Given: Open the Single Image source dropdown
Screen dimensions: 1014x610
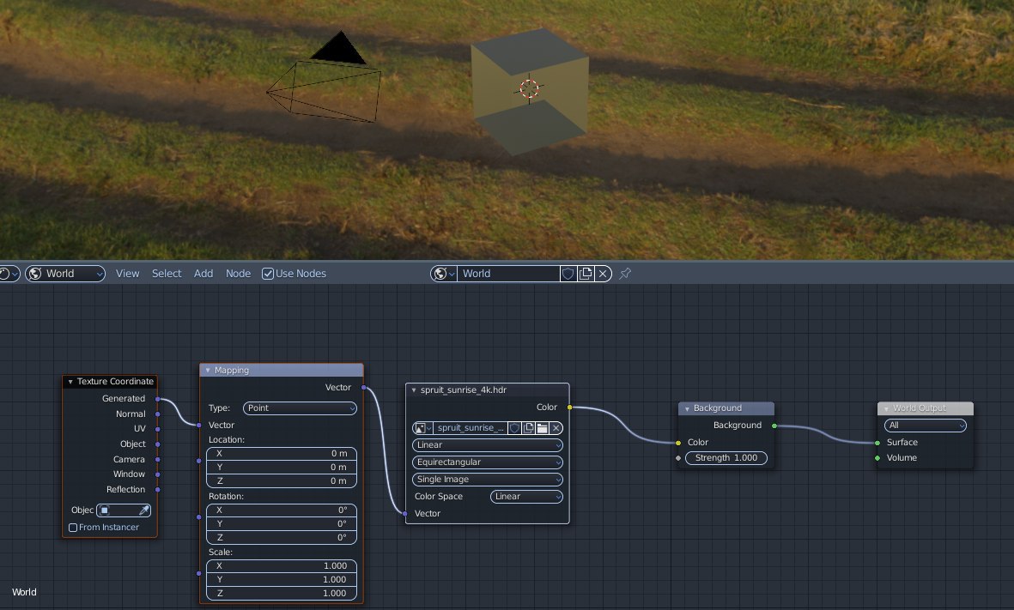Looking at the screenshot, I should (488, 479).
